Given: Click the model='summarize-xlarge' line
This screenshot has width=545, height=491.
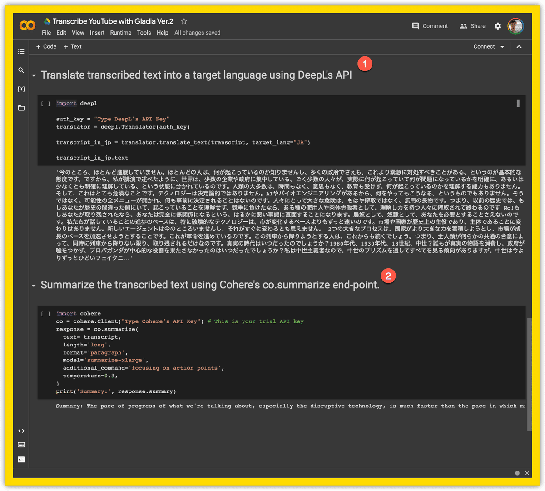Looking at the screenshot, I should click(x=106, y=360).
